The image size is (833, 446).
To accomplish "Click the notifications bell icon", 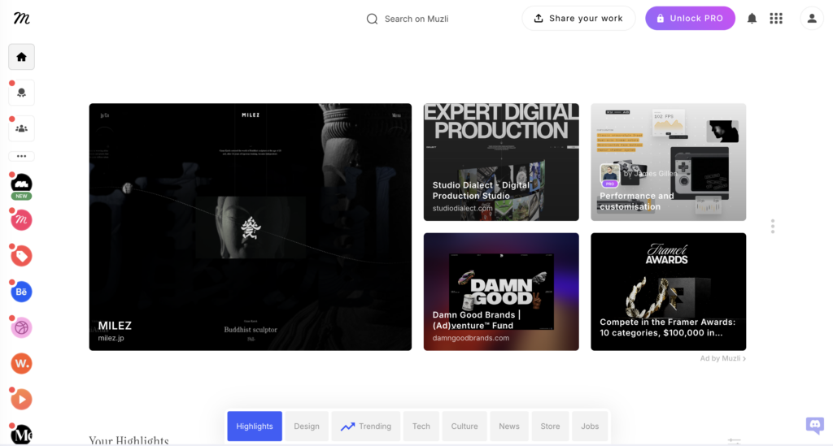I will click(752, 19).
